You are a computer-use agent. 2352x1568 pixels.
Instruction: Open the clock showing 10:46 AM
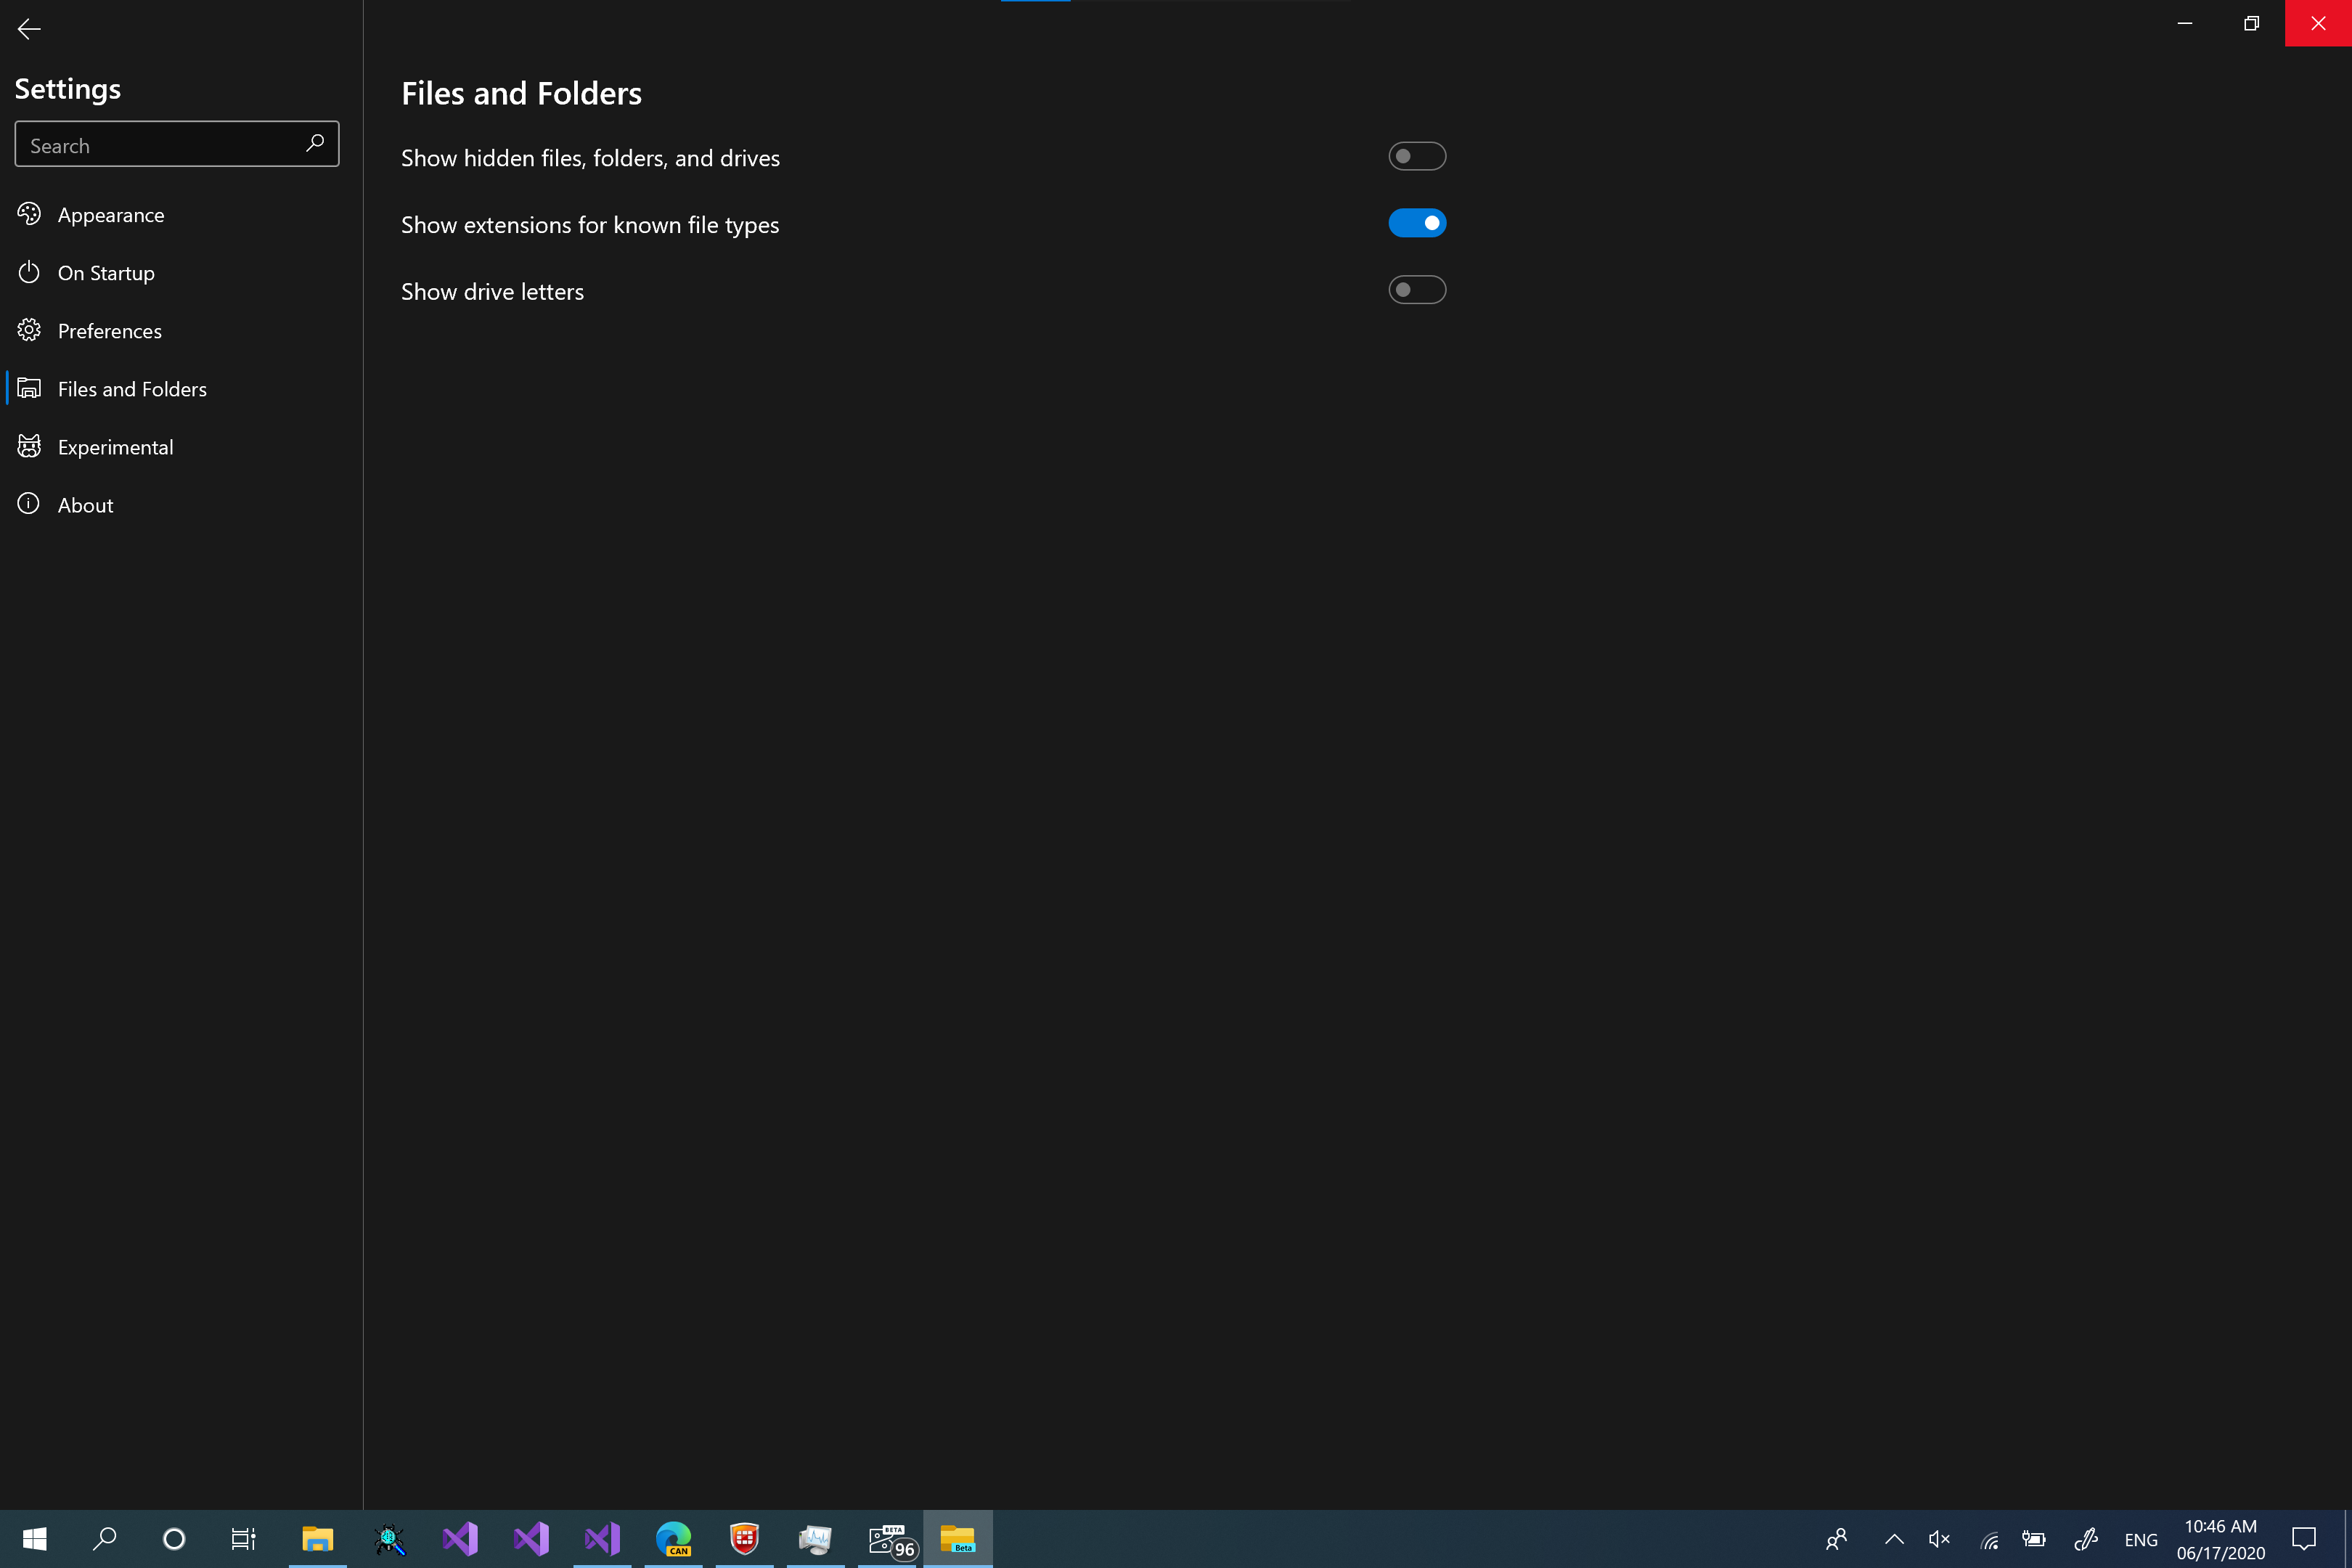point(2221,1540)
